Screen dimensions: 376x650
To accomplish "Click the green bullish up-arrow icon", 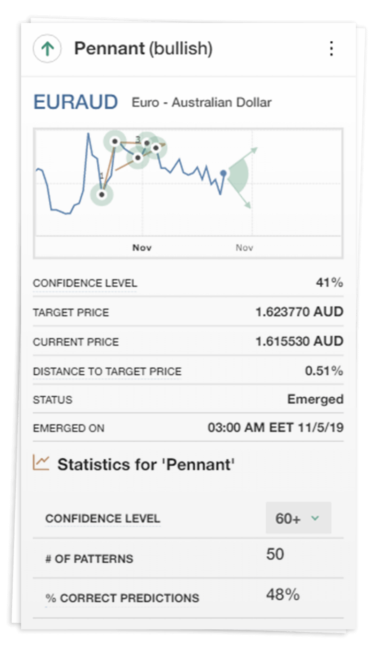I will (x=47, y=49).
